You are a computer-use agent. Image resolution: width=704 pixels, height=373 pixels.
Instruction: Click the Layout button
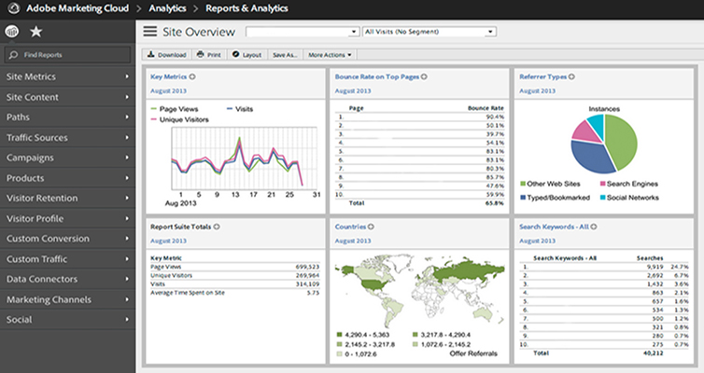tap(246, 55)
